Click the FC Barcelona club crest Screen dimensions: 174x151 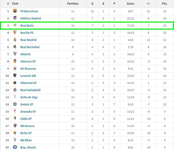[15, 11]
